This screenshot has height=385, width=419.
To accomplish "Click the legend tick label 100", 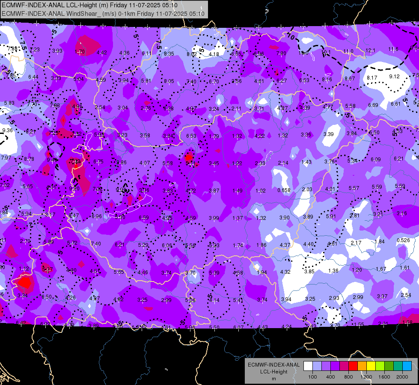I will tap(312, 377).
